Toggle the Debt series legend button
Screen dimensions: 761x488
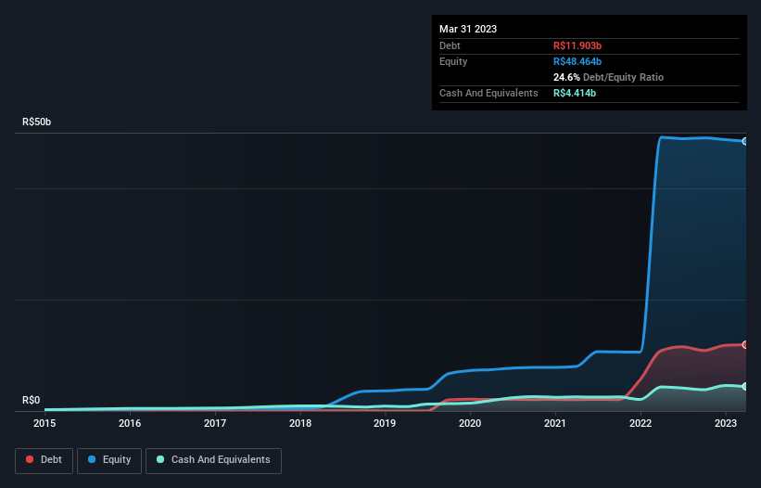[x=44, y=460]
